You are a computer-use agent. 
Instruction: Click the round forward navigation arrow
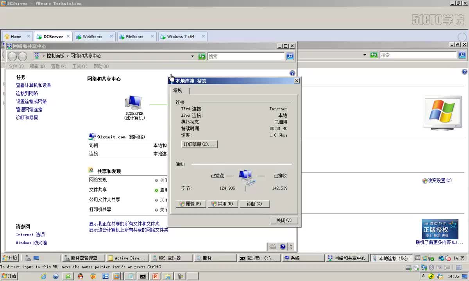pyautogui.click(x=23, y=56)
